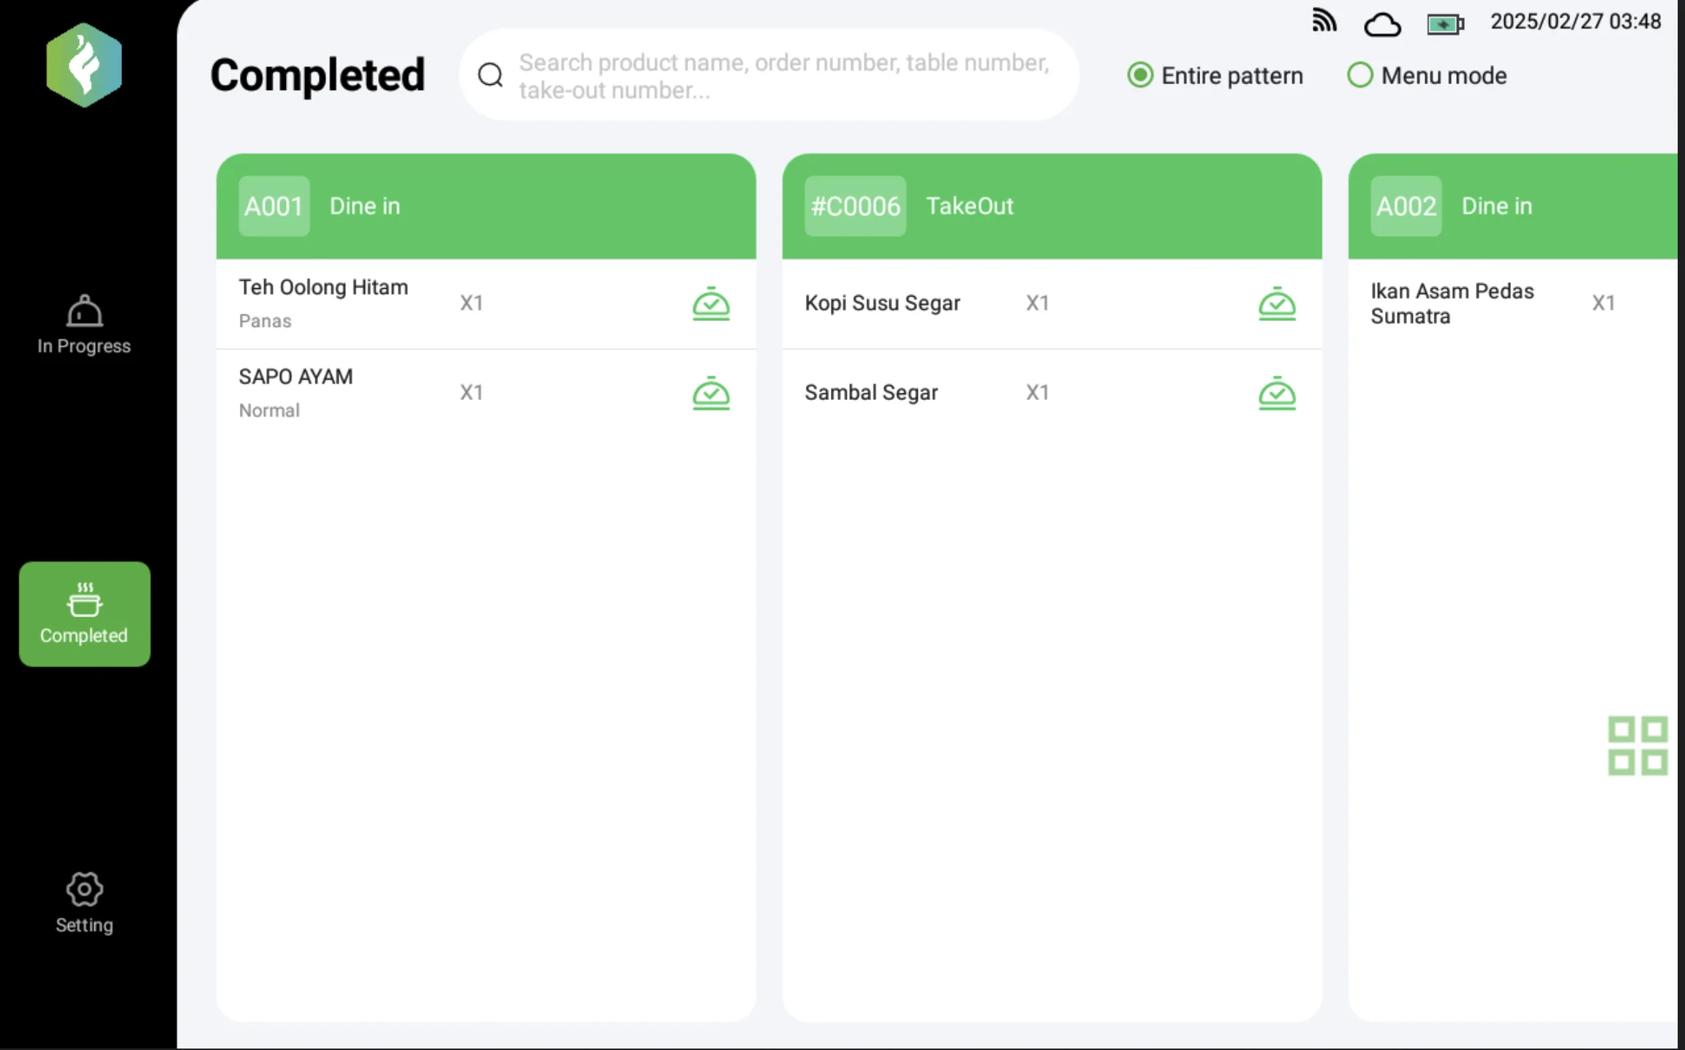Click the flame app logo
1685x1050 pixels.
[84, 65]
